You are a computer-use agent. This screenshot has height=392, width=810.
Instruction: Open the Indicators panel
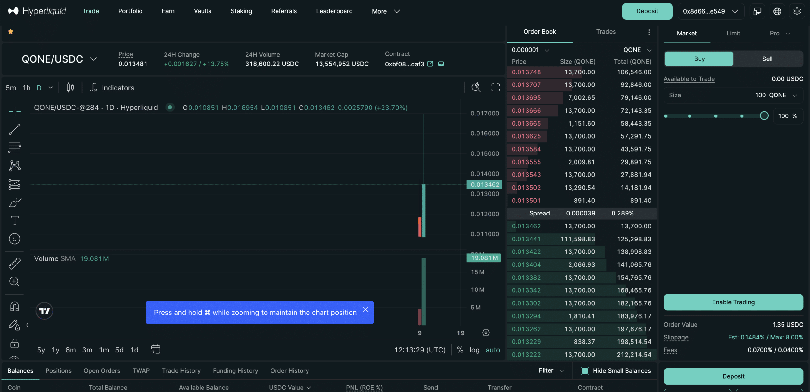(112, 88)
